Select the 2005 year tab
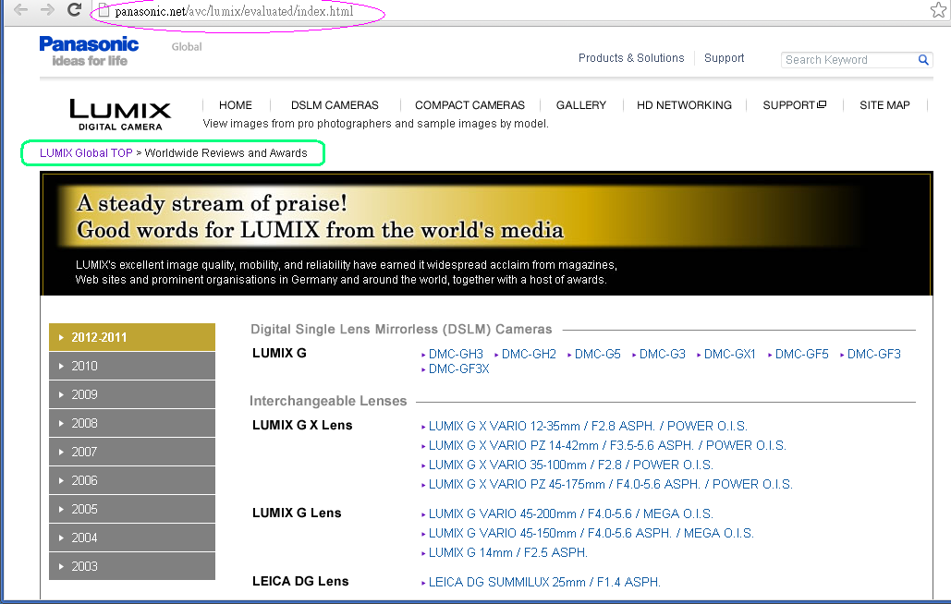The height and width of the screenshot is (604, 951). 132,509
